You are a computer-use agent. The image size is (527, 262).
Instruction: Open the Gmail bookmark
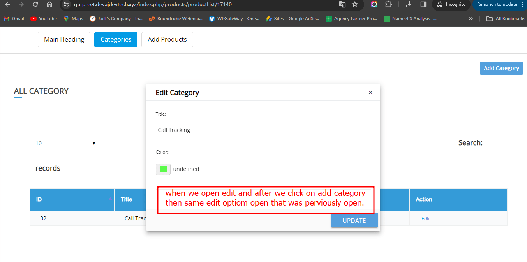14,19
